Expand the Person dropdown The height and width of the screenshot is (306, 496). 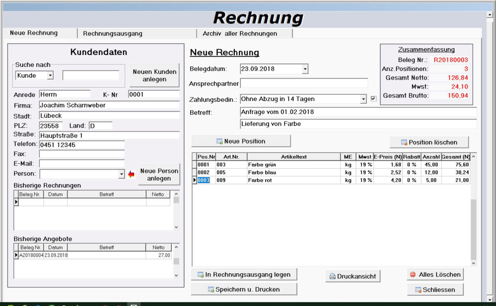(x=121, y=174)
